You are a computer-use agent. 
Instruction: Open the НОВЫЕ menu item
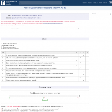[x=95, y=3]
